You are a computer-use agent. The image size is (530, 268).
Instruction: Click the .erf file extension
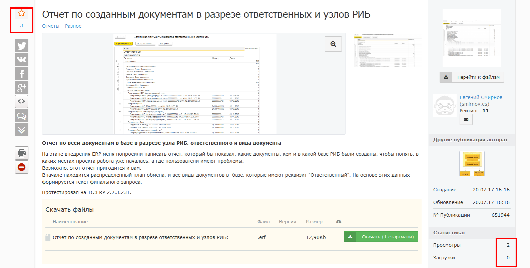click(261, 237)
